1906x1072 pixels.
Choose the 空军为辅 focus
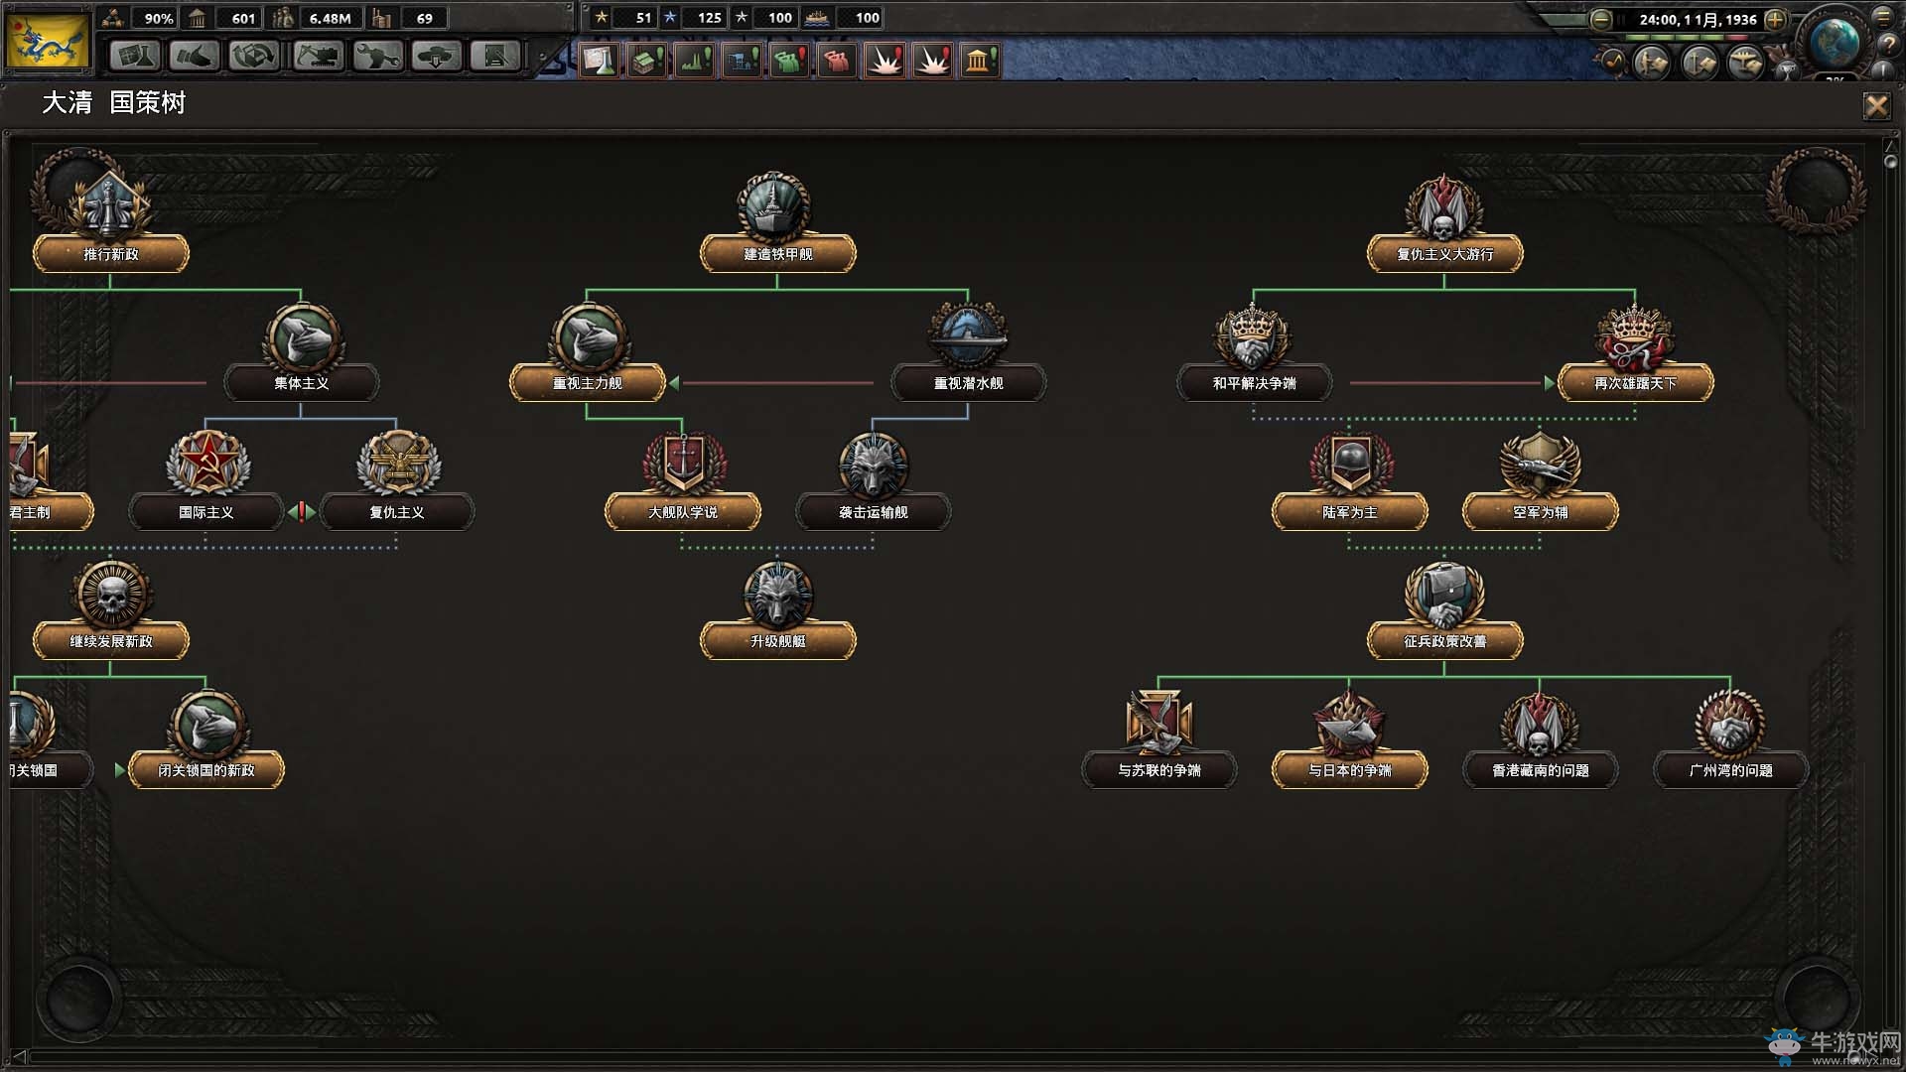1541,512
